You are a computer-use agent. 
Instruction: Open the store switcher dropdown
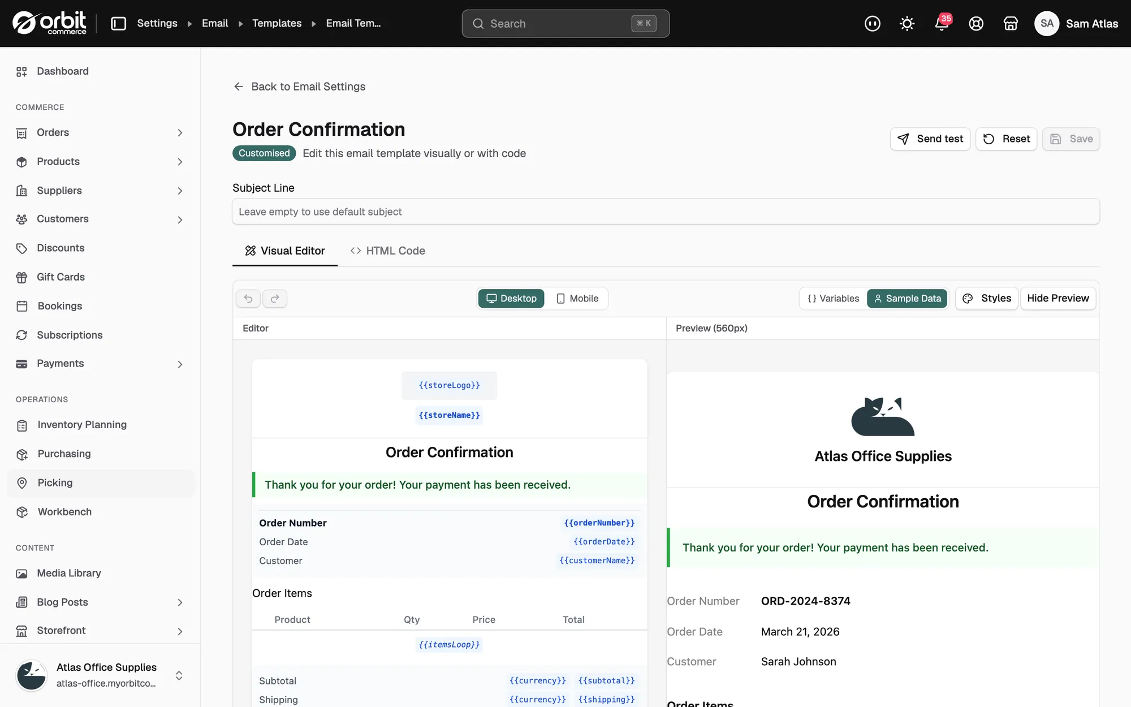click(x=179, y=675)
